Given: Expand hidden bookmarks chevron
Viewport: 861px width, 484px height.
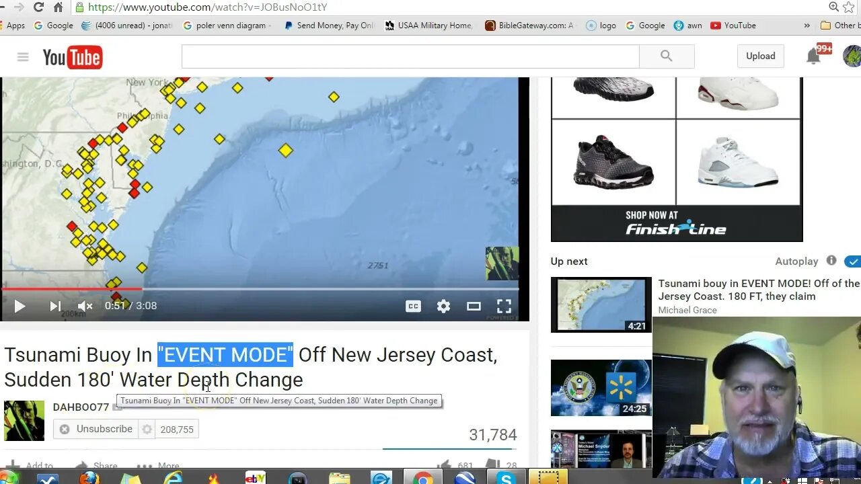Looking at the screenshot, I should pos(807,26).
